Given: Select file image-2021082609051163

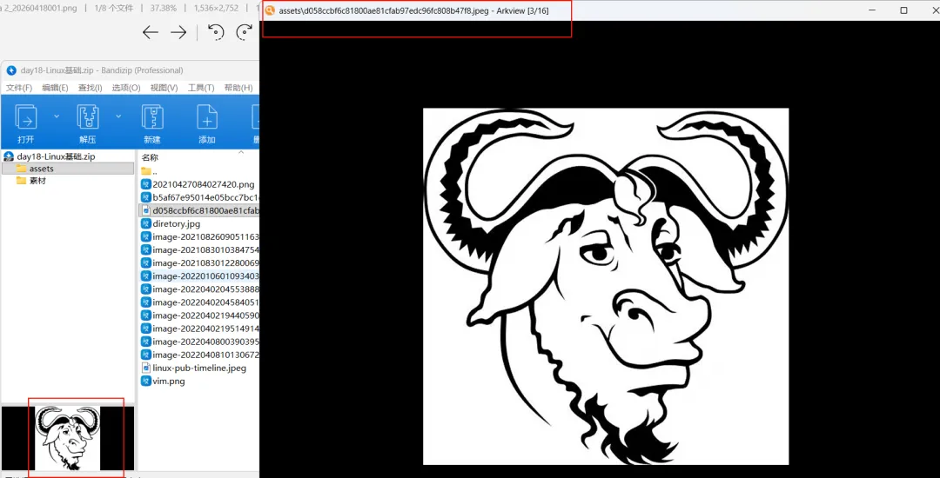Looking at the screenshot, I should tap(205, 237).
